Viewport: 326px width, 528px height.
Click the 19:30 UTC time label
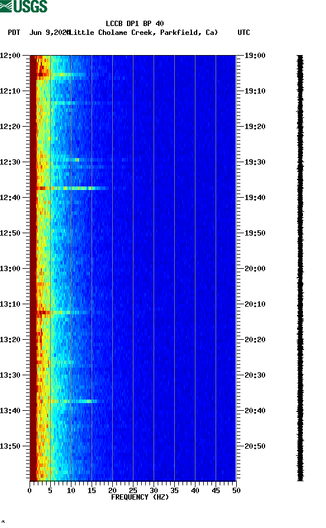(255, 162)
